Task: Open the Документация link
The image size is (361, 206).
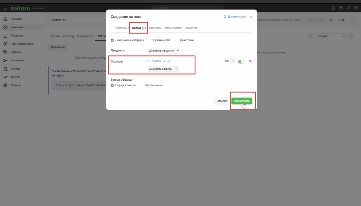Action: pos(235,17)
